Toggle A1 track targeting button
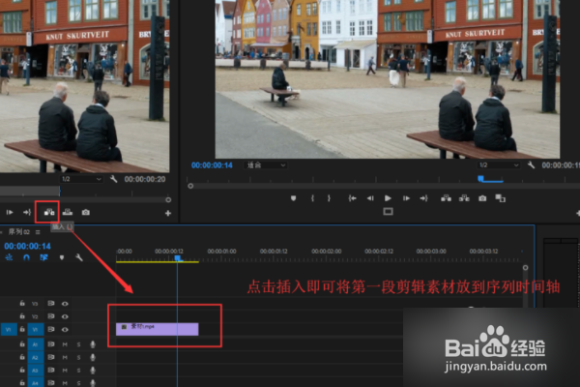The image size is (580, 387). (36, 344)
